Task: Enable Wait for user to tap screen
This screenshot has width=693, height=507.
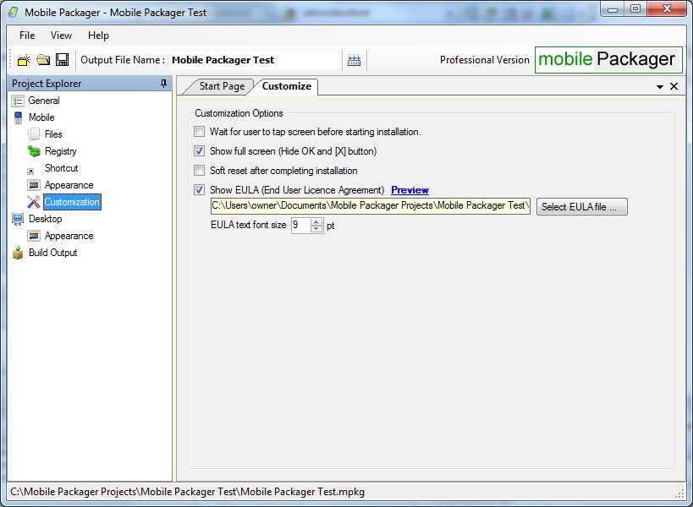Action: tap(200, 132)
